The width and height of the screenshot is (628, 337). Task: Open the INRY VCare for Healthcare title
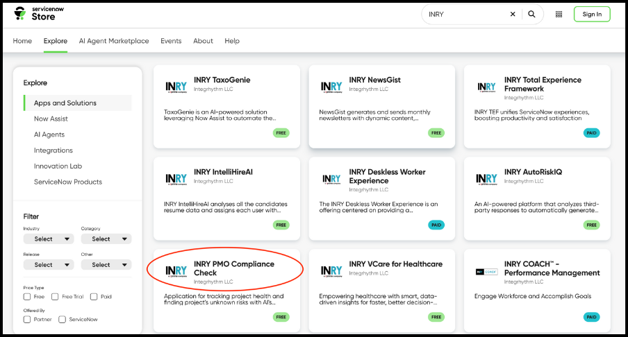(396, 263)
